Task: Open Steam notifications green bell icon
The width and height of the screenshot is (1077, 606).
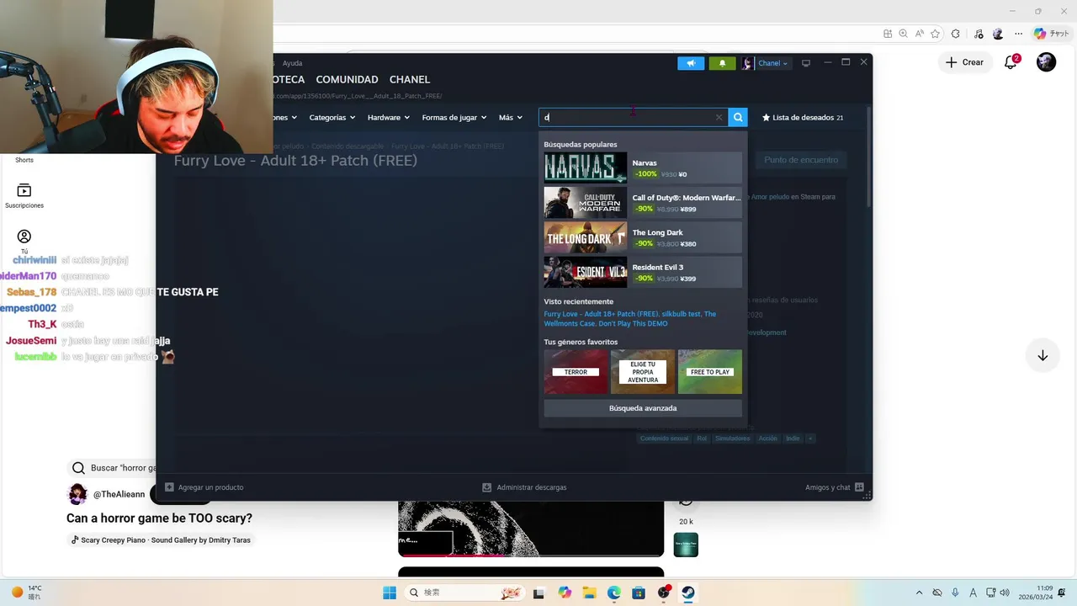Action: 722,63
